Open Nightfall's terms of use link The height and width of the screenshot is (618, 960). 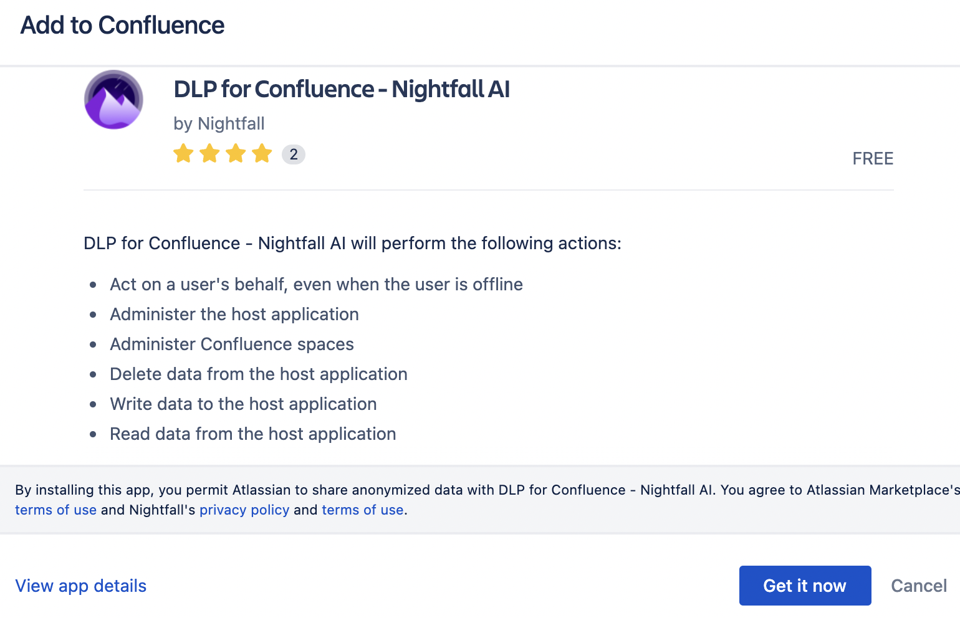point(363,510)
